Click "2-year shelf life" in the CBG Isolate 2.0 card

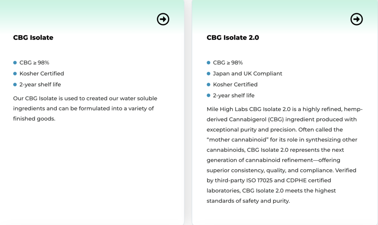[x=234, y=95]
